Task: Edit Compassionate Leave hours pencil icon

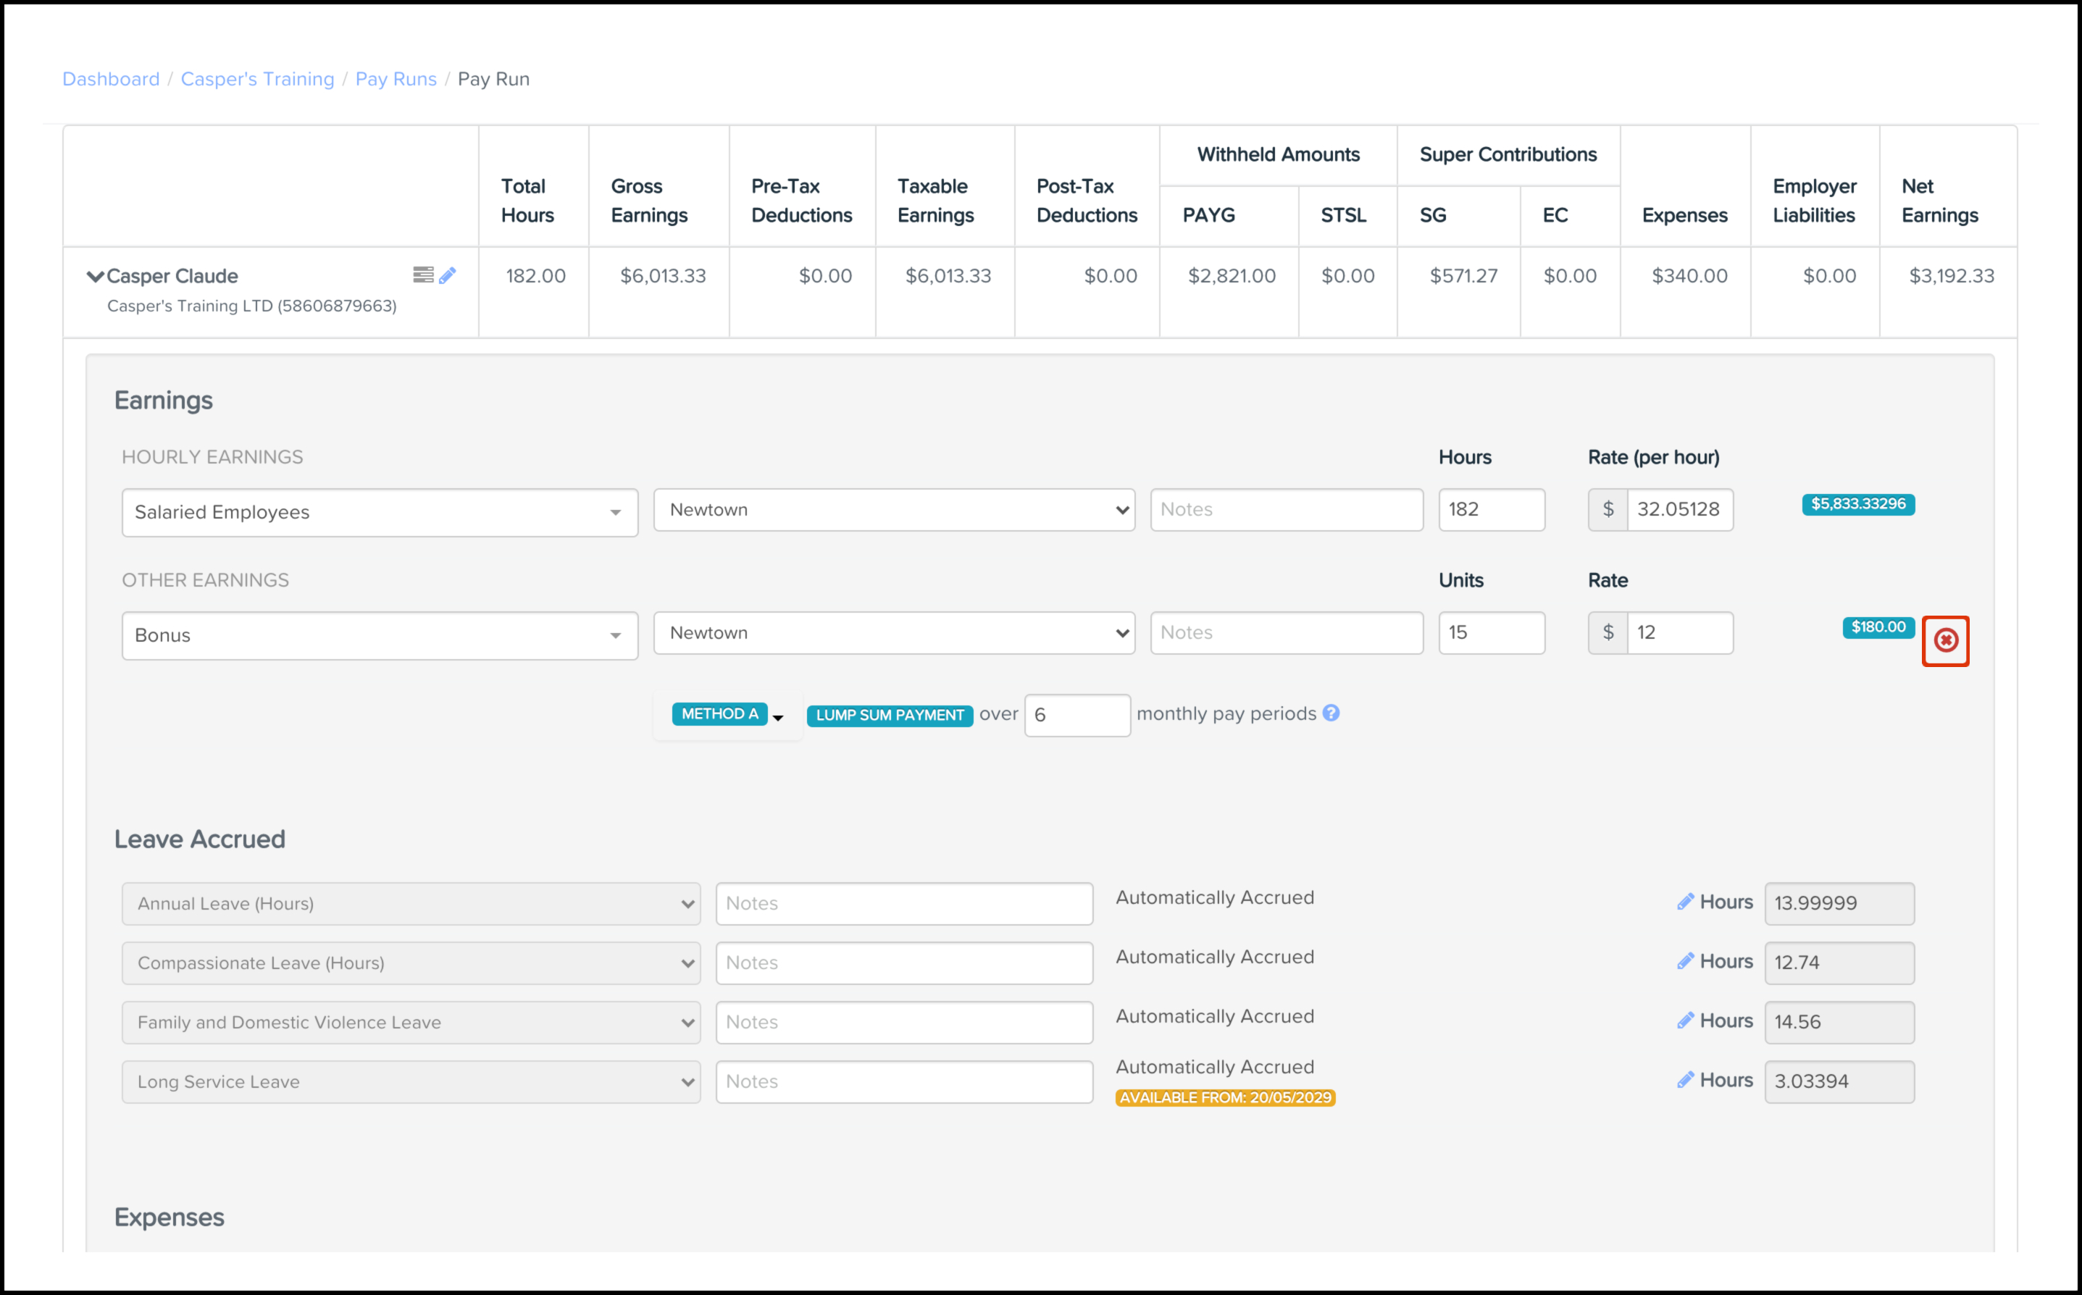Action: pos(1684,961)
